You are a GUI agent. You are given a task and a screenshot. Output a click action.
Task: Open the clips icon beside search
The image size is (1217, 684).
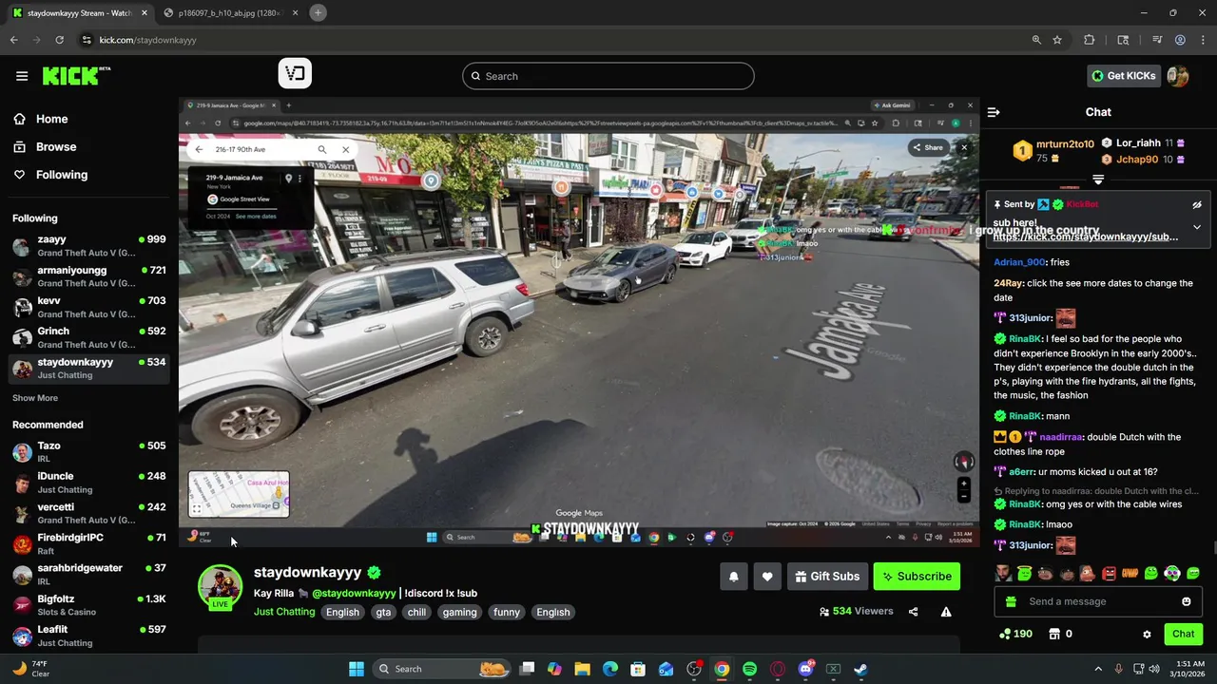pos(295,74)
